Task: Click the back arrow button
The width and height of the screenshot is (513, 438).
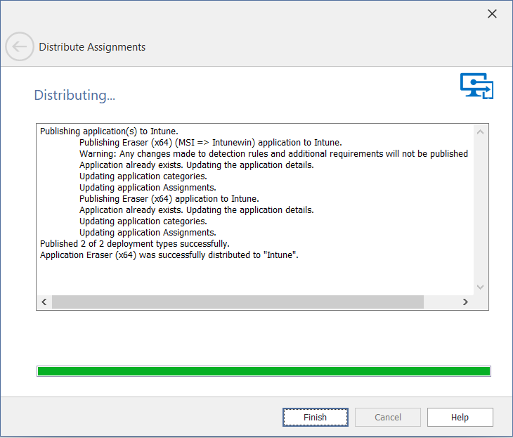Action: (19, 47)
